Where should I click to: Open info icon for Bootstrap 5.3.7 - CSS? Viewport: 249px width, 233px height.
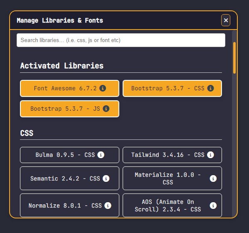pyautogui.click(x=210, y=88)
